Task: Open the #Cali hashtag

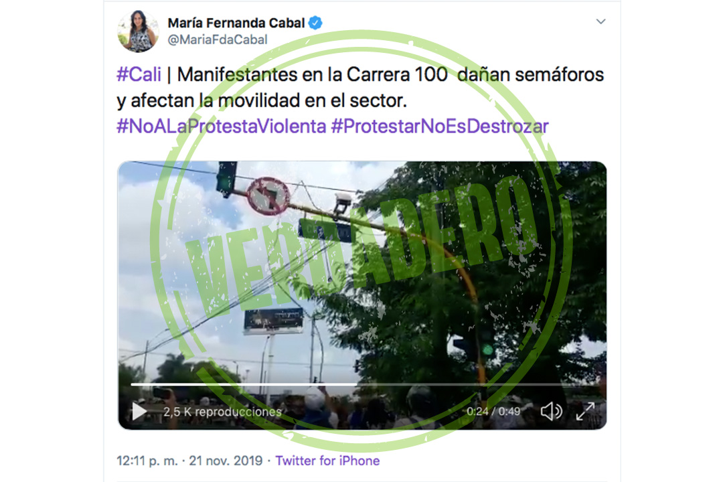Action: pos(139,75)
